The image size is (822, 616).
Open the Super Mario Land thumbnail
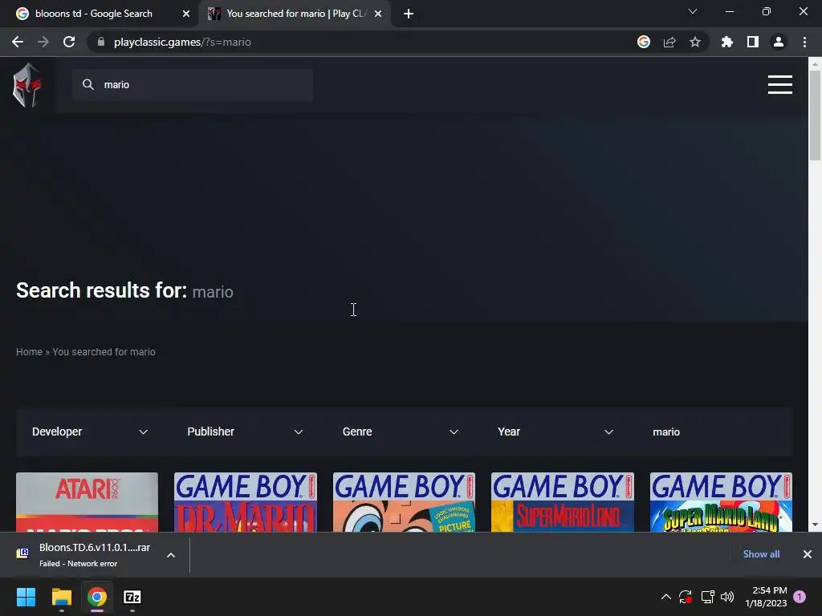point(563,502)
